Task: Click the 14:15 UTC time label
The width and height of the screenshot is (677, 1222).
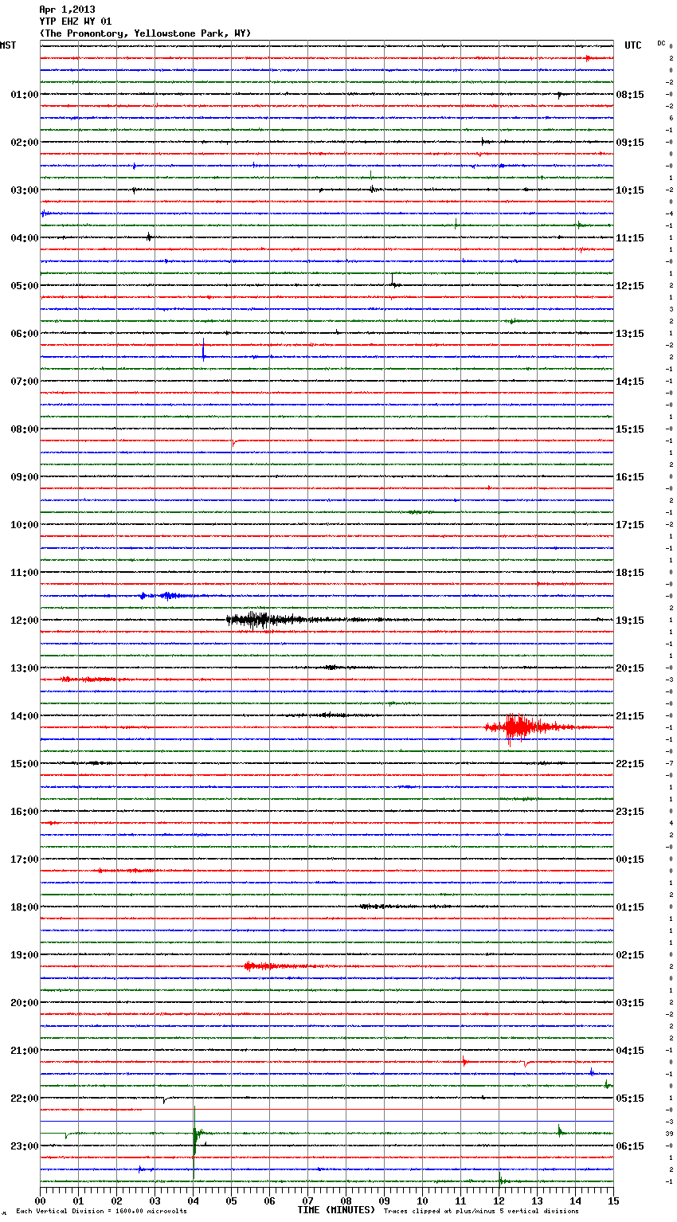Action: coord(630,382)
